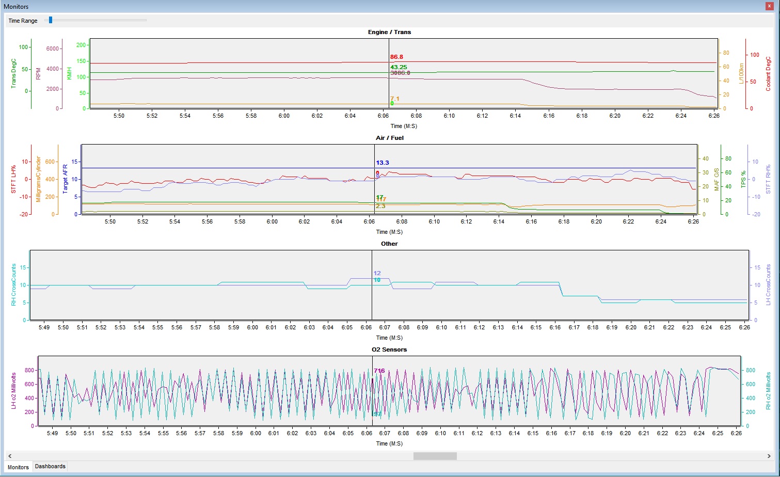Click the O2 Sensors chart title
This screenshot has height=477, width=780.
(x=389, y=349)
